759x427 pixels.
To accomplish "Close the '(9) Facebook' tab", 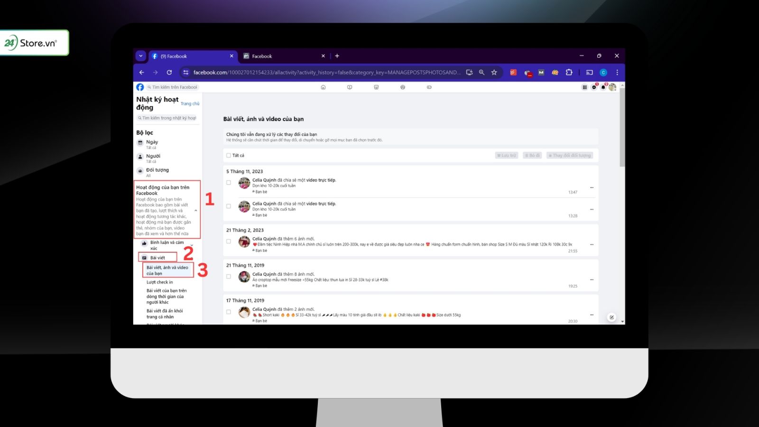I will coord(231,56).
